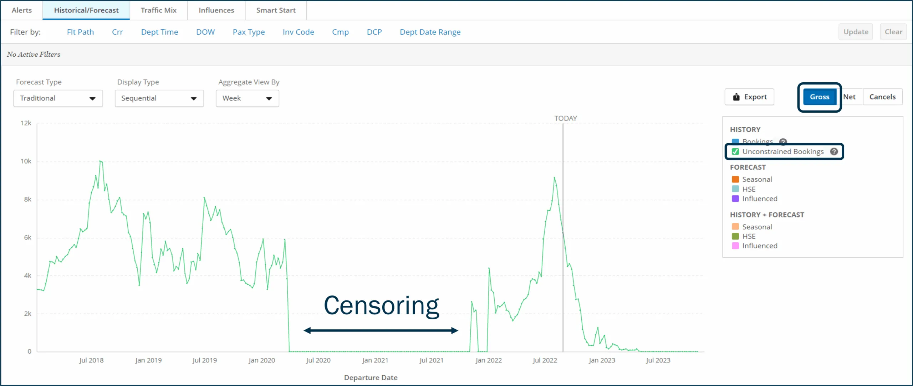This screenshot has width=913, height=386.
Task: Click the History+Forecast Influenced legend swatch
Action: (x=735, y=246)
